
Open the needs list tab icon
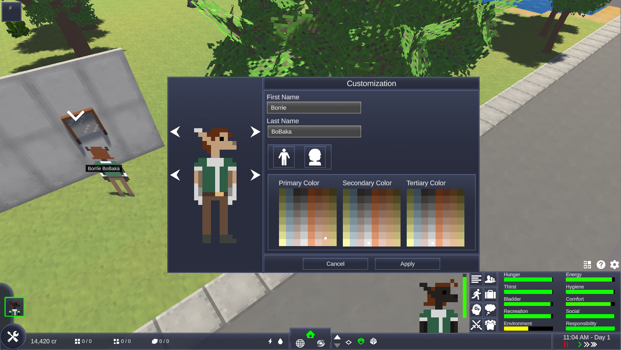(476, 279)
